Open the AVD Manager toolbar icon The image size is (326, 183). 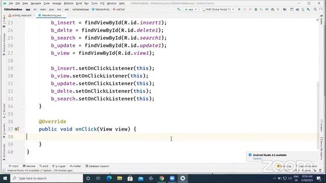pyautogui.click(x=303, y=9)
